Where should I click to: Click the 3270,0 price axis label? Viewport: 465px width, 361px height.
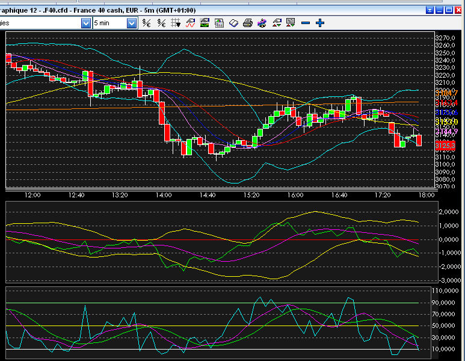pos(445,38)
